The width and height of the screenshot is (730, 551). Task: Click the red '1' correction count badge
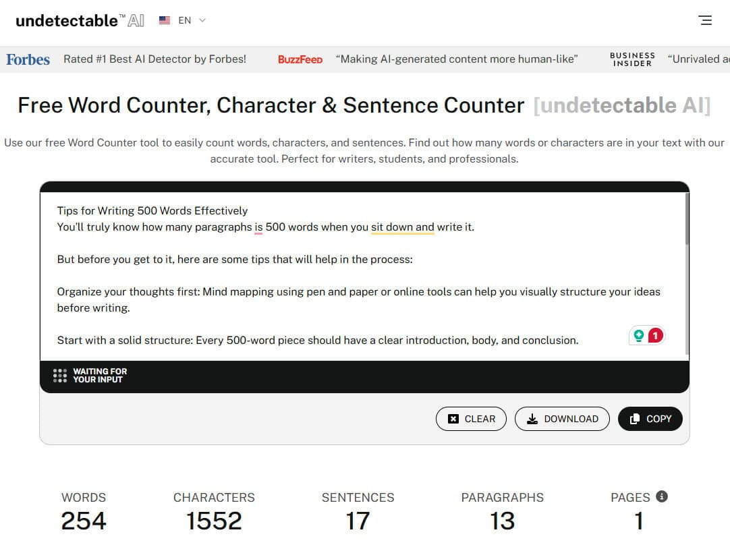click(655, 335)
